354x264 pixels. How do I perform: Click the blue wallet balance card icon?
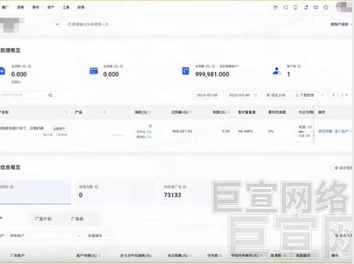[x=93, y=71]
